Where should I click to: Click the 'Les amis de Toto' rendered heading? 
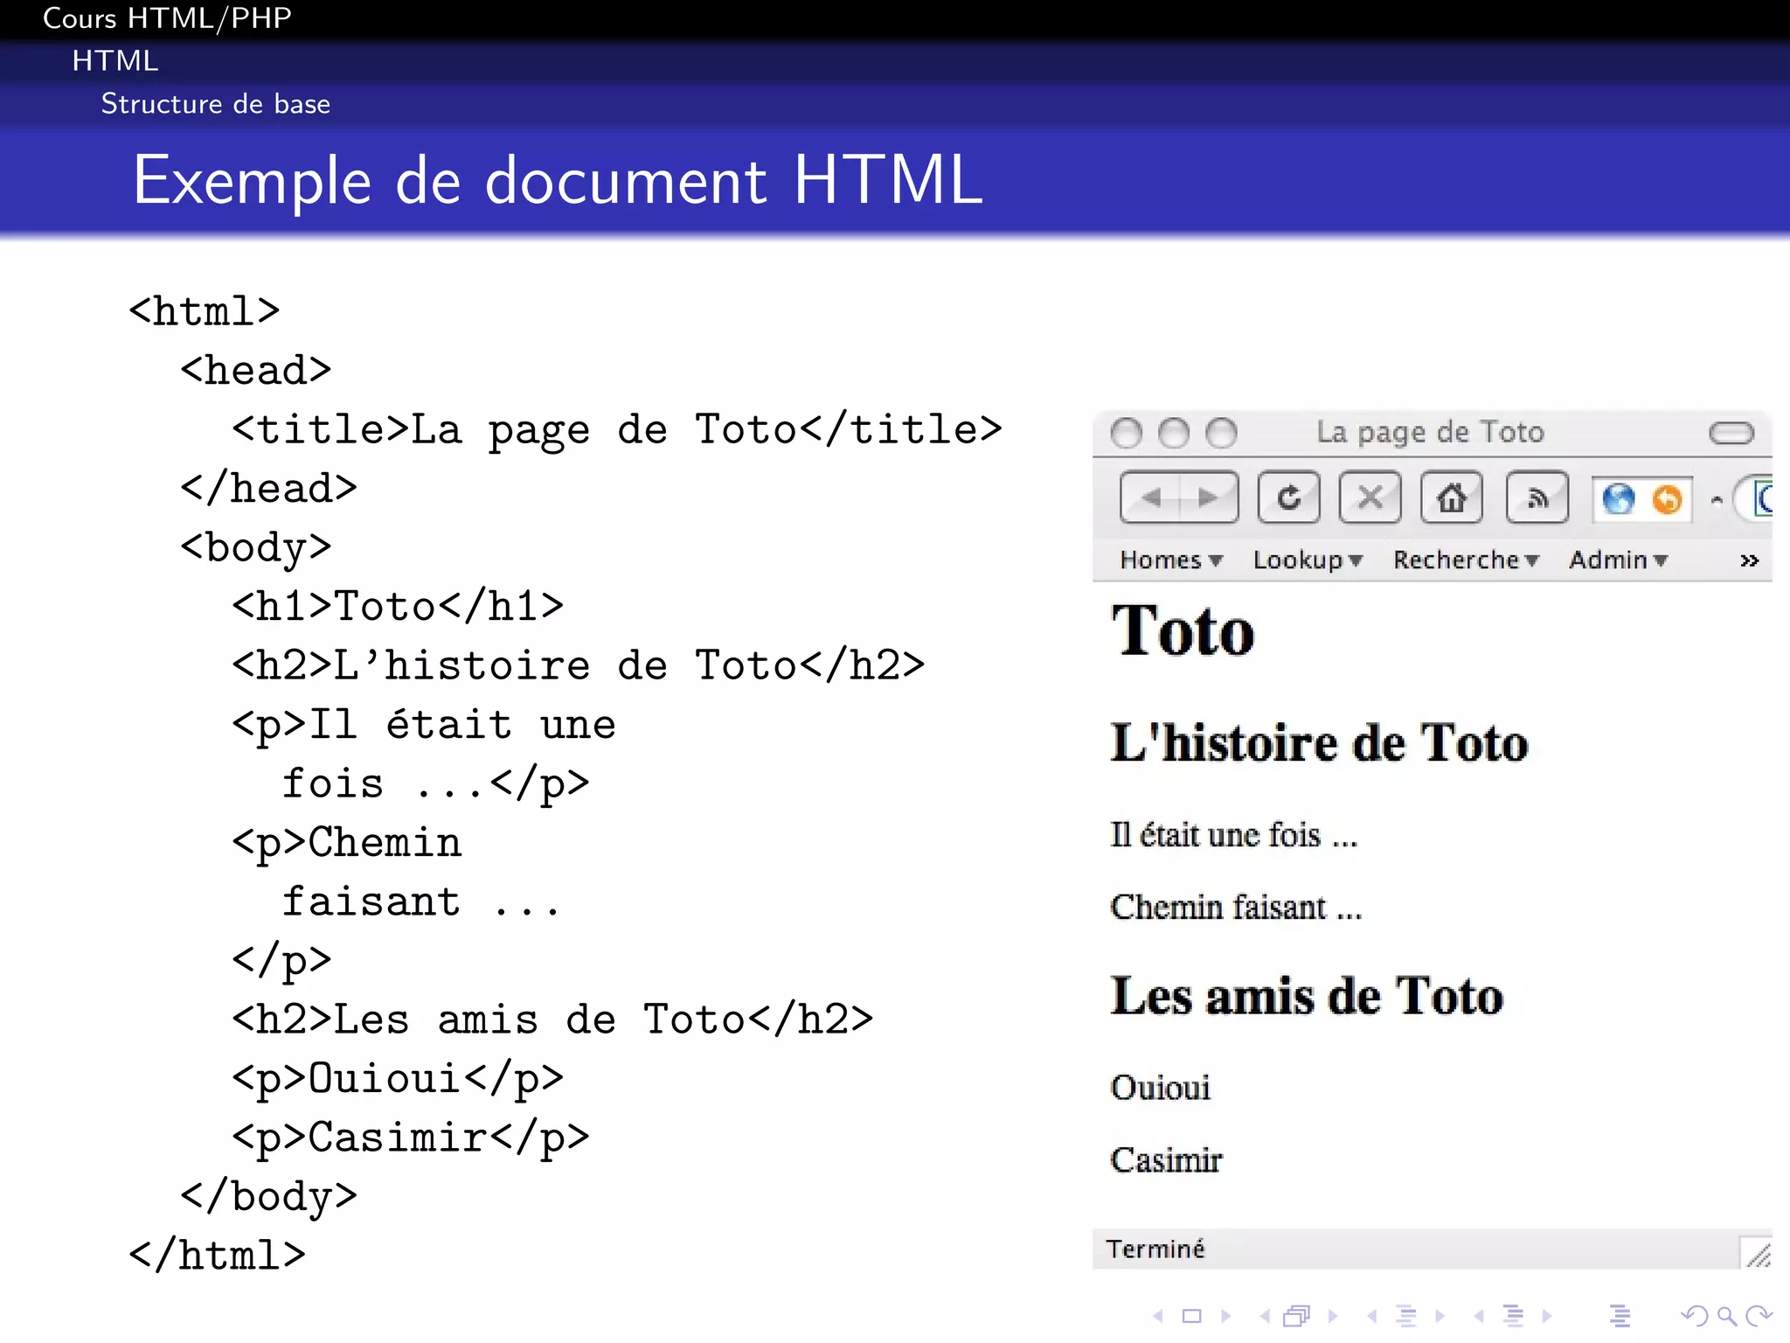click(x=1307, y=996)
